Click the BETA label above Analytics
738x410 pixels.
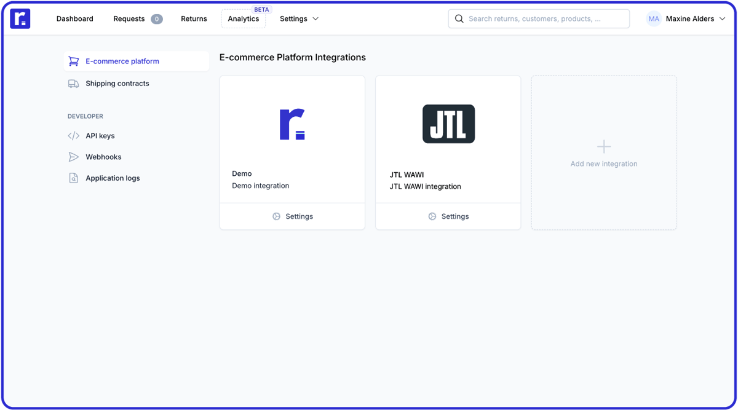[x=261, y=10]
